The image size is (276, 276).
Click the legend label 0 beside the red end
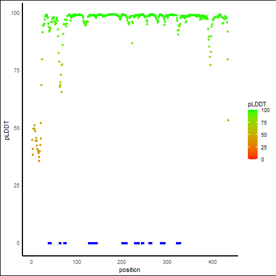coord(262,160)
